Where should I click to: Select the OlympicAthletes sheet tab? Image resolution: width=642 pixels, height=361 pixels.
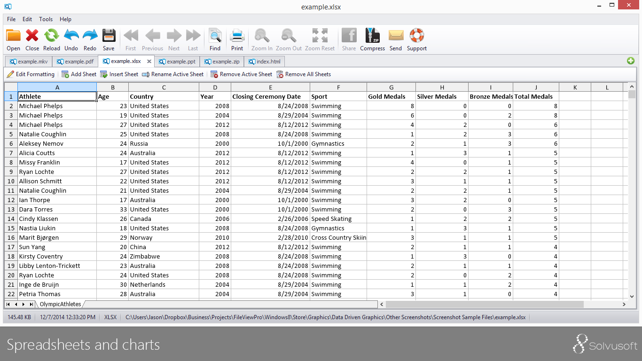pyautogui.click(x=60, y=304)
